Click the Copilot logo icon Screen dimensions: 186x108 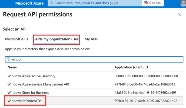pyautogui.click(x=146, y=3)
